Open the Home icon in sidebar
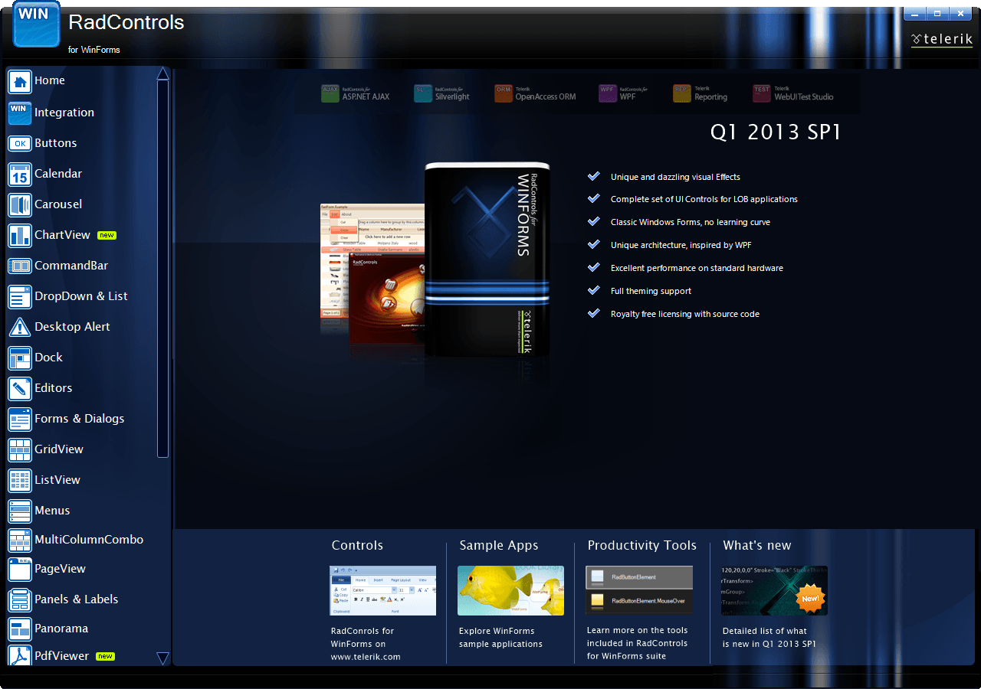981x689 pixels. pyautogui.click(x=20, y=81)
